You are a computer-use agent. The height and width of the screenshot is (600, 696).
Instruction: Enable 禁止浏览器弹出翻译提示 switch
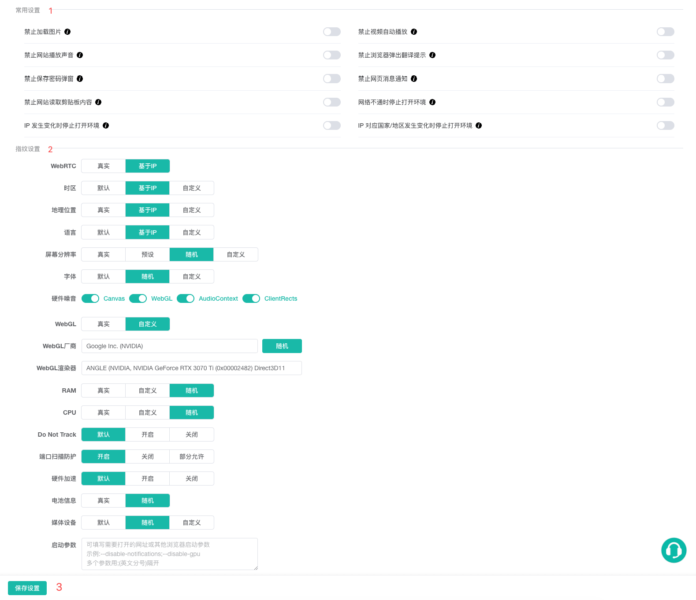click(666, 55)
